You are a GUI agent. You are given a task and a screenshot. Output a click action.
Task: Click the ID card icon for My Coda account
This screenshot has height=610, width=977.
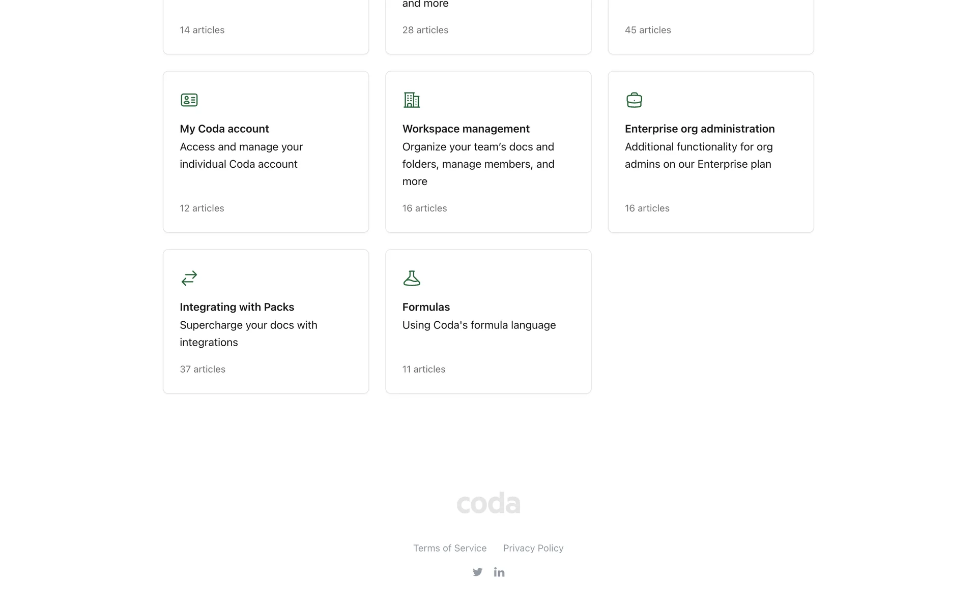[x=189, y=100]
